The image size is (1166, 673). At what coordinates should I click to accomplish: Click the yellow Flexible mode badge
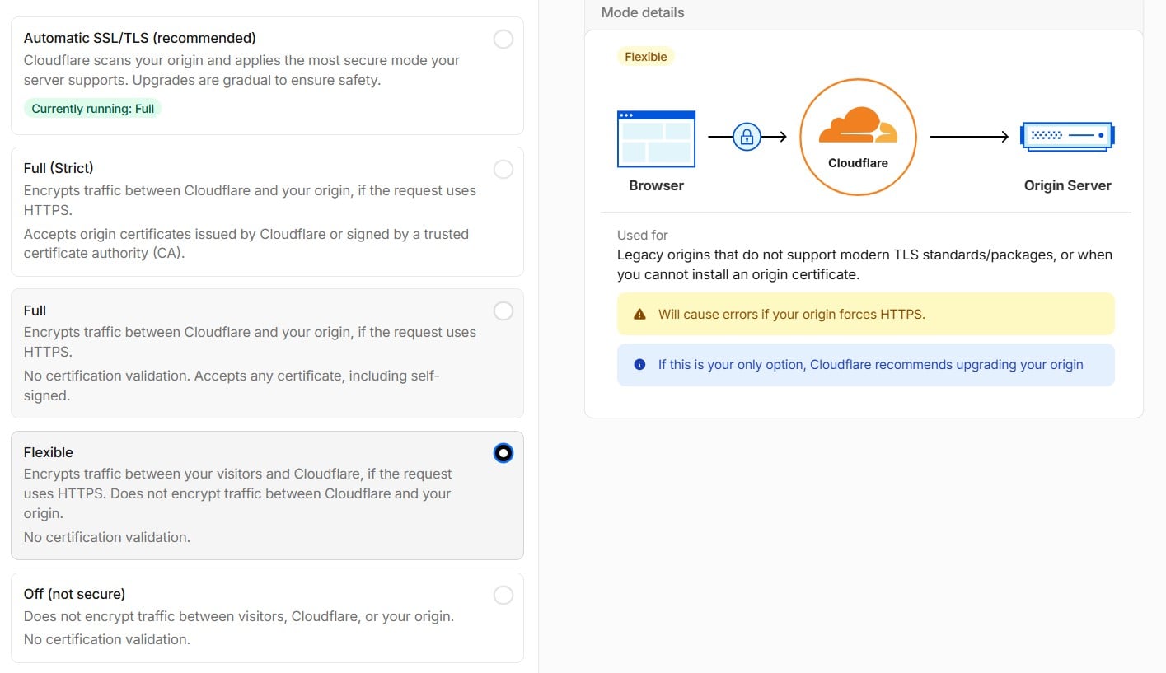pyautogui.click(x=646, y=57)
